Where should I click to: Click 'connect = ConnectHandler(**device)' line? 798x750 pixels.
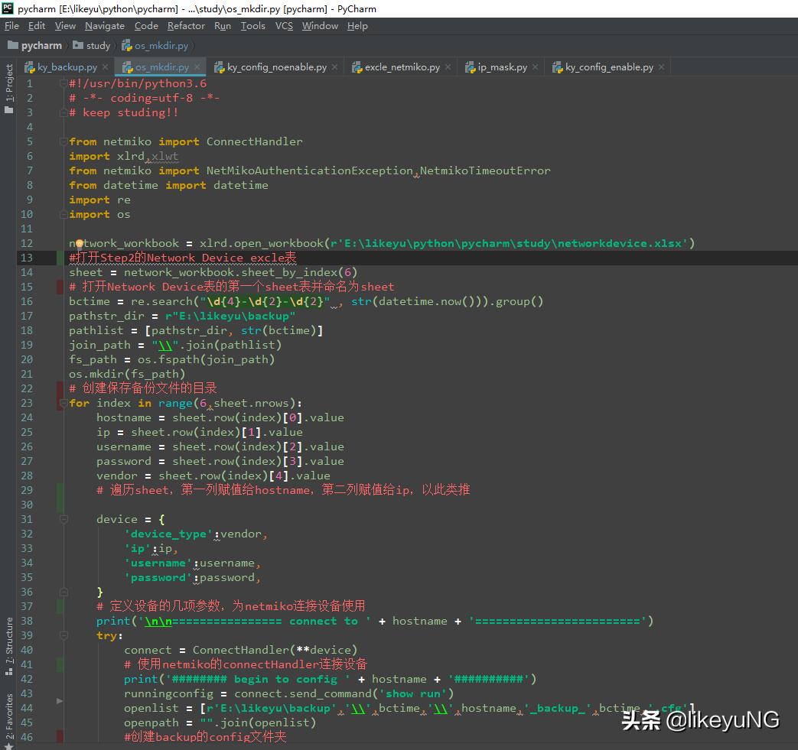(x=241, y=651)
